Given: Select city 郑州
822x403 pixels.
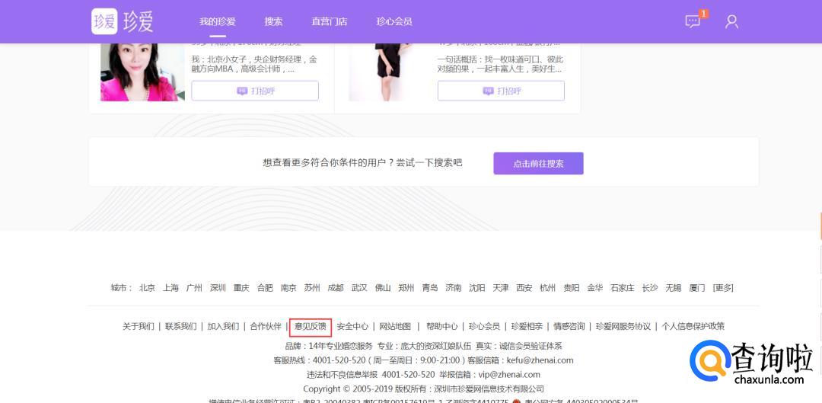Looking at the screenshot, I should tap(406, 288).
